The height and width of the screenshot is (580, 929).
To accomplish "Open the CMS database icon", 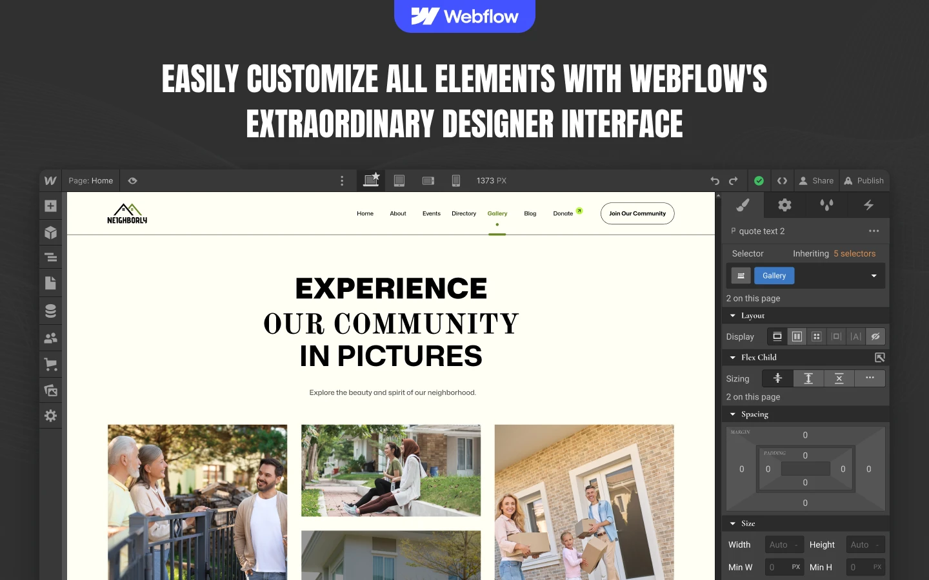I will coord(50,311).
